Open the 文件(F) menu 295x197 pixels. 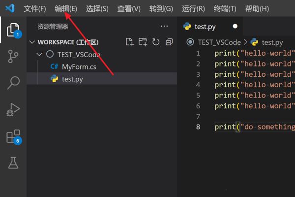34,9
